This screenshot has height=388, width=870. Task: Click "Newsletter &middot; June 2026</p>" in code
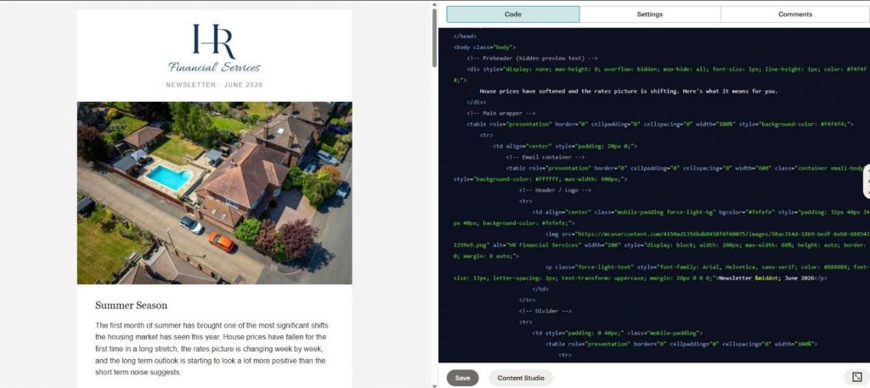point(773,278)
